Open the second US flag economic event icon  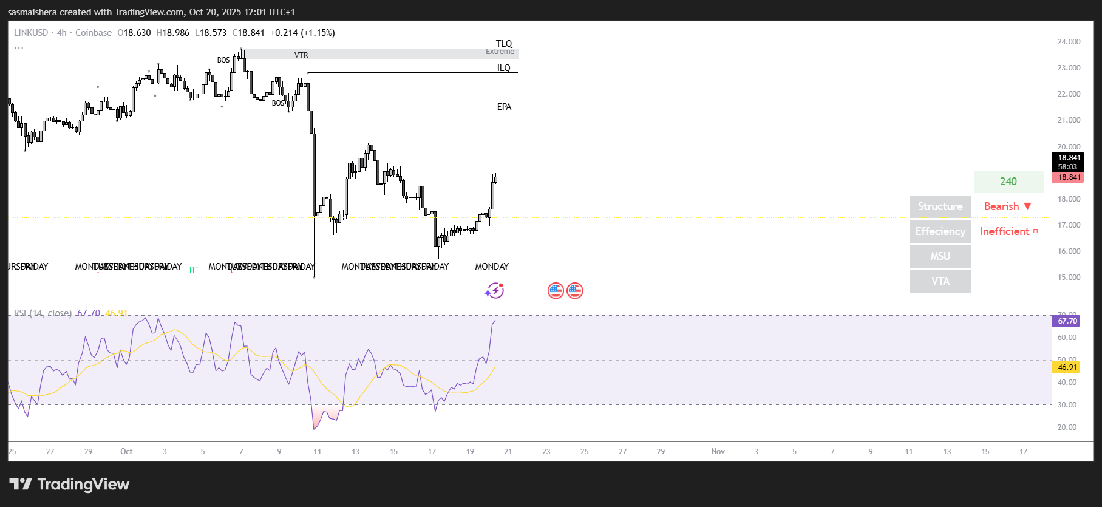pos(574,290)
